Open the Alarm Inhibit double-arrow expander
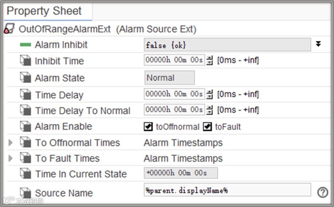 tap(318, 44)
